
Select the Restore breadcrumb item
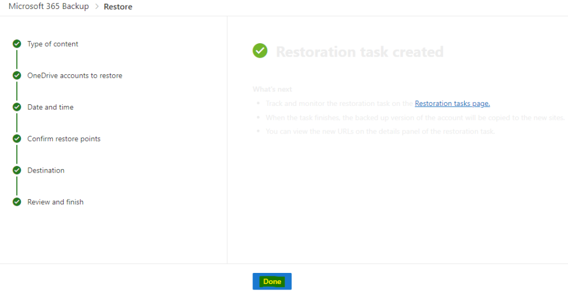(118, 7)
